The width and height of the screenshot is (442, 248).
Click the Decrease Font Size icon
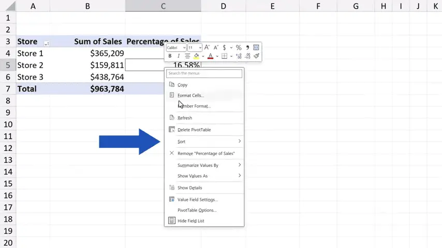[216, 48]
